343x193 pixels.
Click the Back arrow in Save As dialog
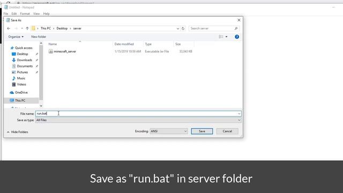coord(9,28)
